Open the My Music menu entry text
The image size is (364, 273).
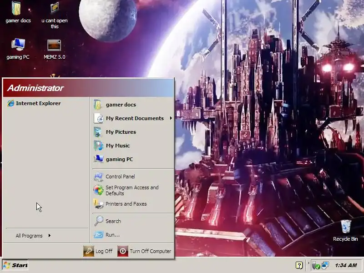click(x=118, y=146)
